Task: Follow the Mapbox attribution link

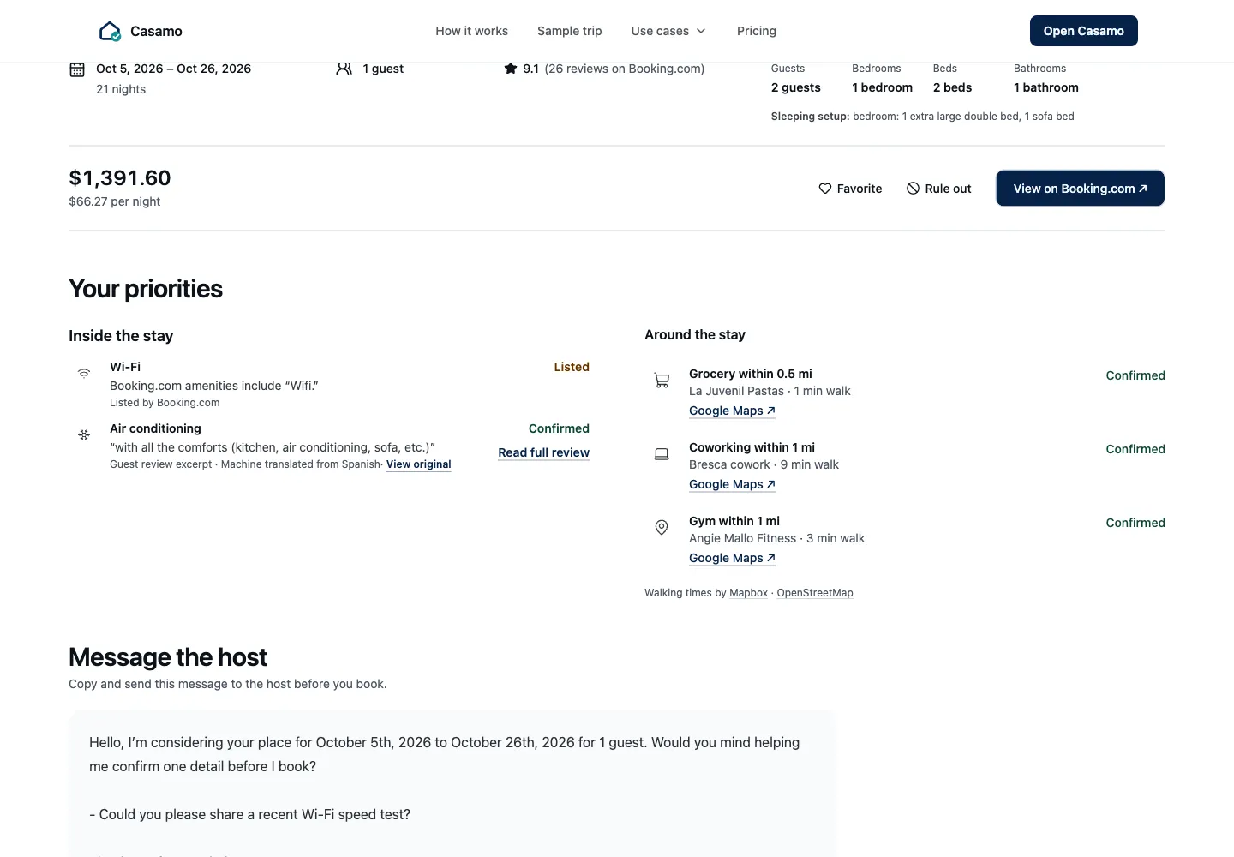Action: [748, 593]
